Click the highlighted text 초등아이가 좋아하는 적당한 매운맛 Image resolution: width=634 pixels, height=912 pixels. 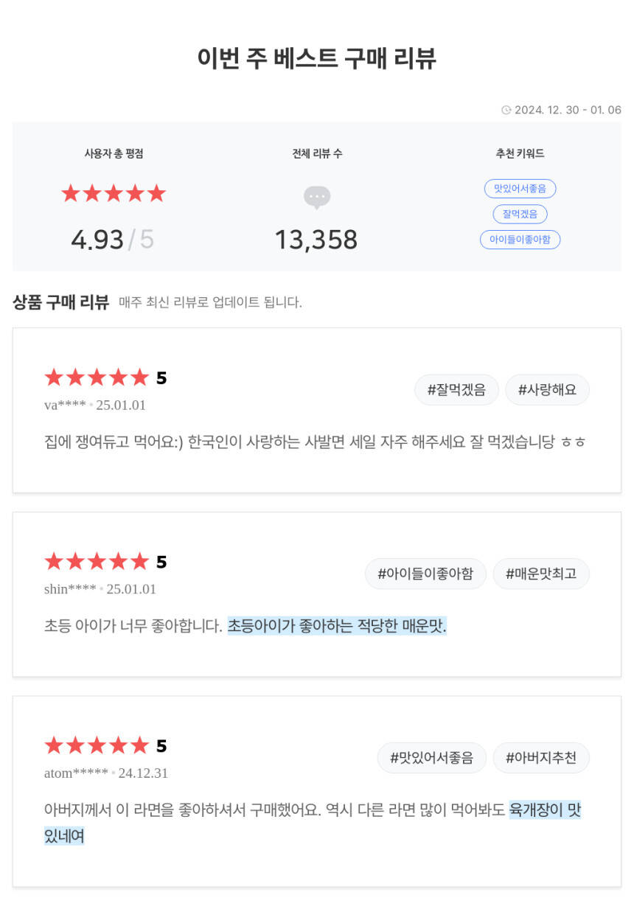337,627
